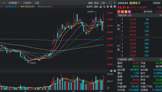Click the 陆 stock connect tag icon
The image size is (162, 92).
[x=129, y=12]
